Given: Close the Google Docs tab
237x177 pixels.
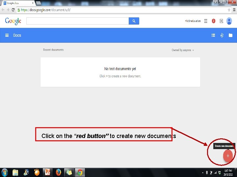Looking at the screenshot, I should (33, 3).
